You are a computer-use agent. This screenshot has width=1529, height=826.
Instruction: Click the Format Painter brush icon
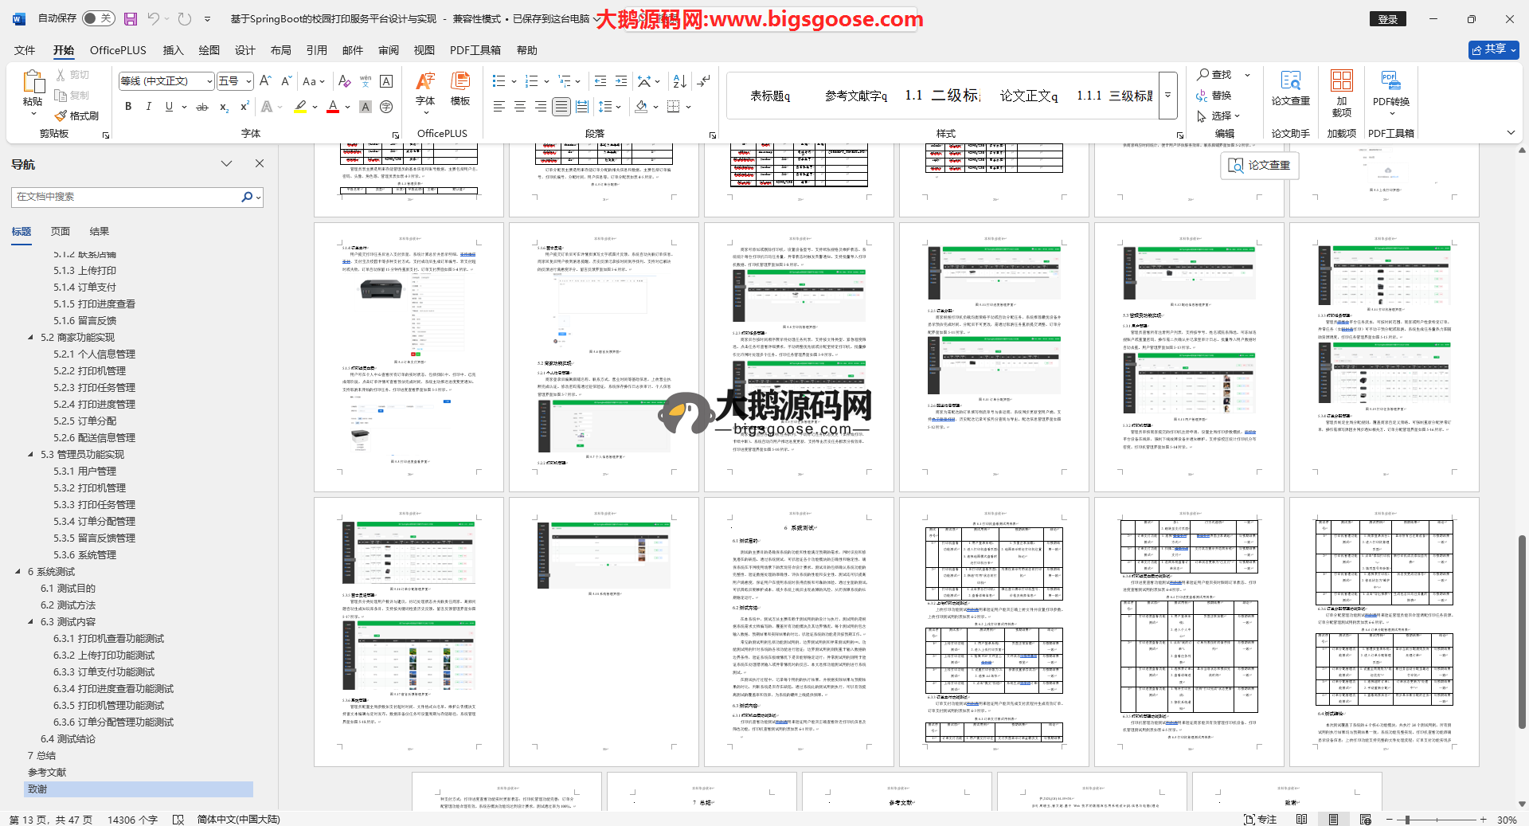[61, 116]
